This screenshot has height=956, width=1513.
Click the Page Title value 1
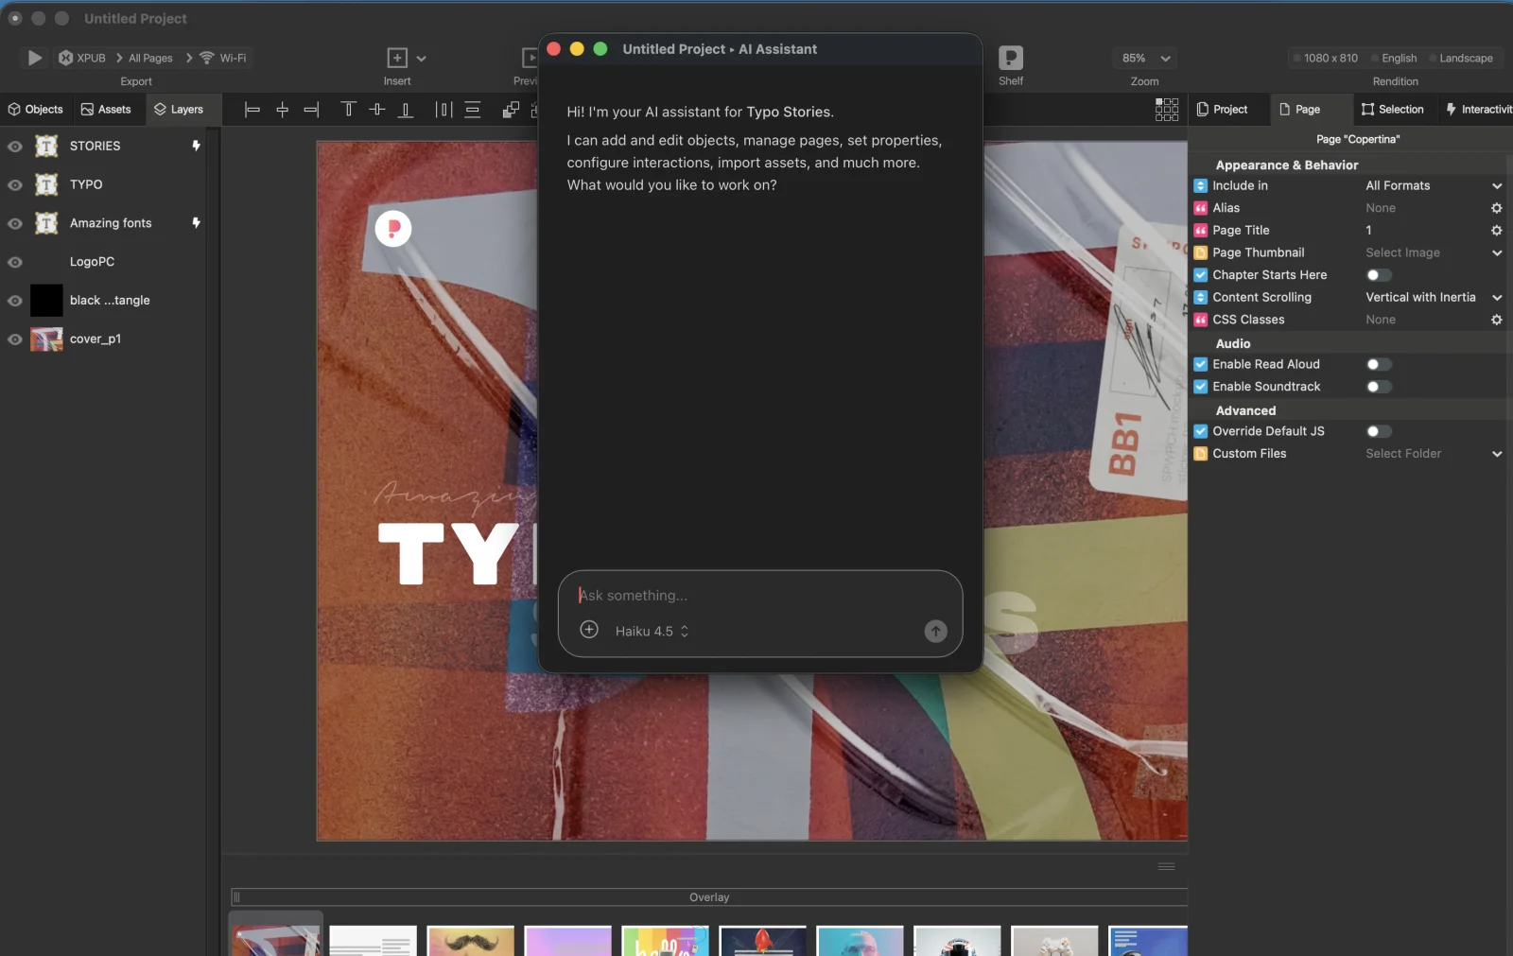(x=1368, y=231)
